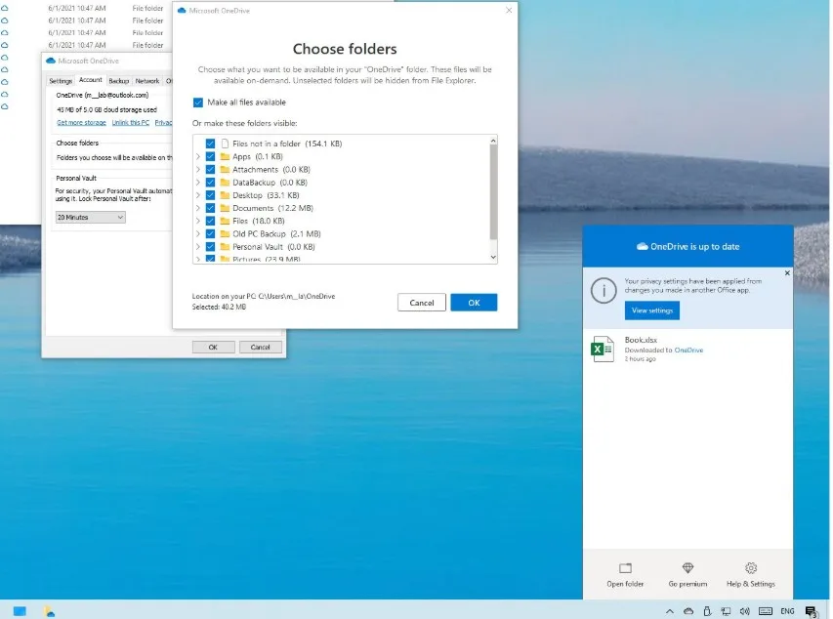This screenshot has height=619, width=833.
Task: Click the OneDrive cloud icon in system tray
Action: [x=688, y=610]
